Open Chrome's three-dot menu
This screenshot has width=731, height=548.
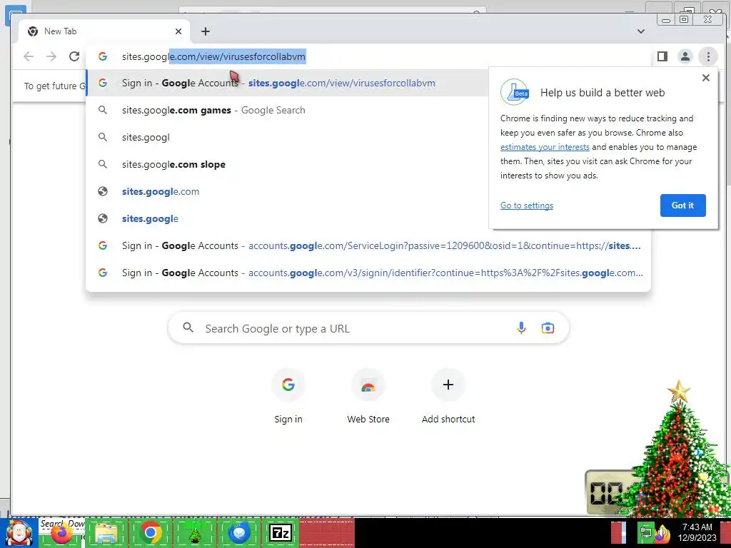[708, 56]
